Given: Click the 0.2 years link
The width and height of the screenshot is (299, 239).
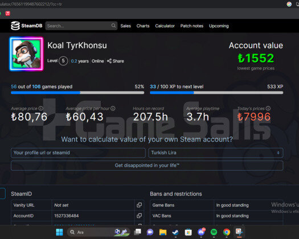Looking at the screenshot, I should click(80, 61).
